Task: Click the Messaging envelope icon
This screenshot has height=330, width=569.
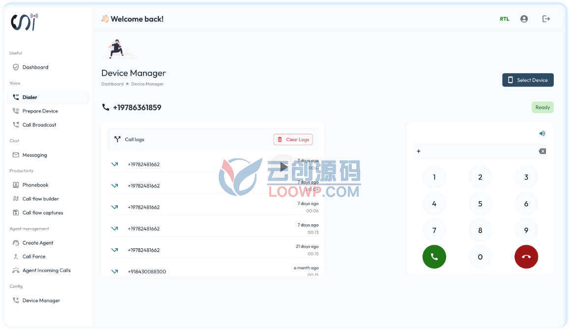Action: [16, 155]
